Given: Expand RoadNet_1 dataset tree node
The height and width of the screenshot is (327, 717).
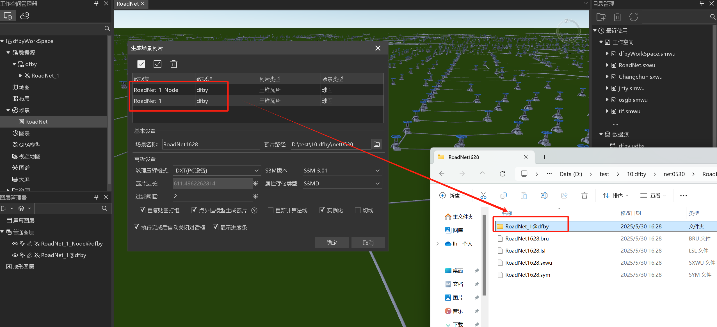Looking at the screenshot, I should 20,76.
